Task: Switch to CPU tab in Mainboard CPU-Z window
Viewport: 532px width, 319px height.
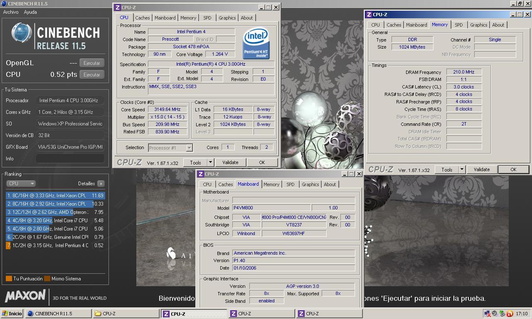Action: coord(207,184)
